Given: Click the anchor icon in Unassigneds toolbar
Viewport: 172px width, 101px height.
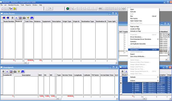Looking at the screenshot, I should pyautogui.click(x=3, y=71).
